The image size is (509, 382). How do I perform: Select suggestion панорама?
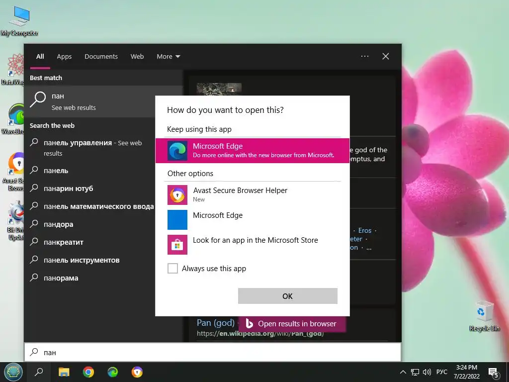pyautogui.click(x=89, y=278)
